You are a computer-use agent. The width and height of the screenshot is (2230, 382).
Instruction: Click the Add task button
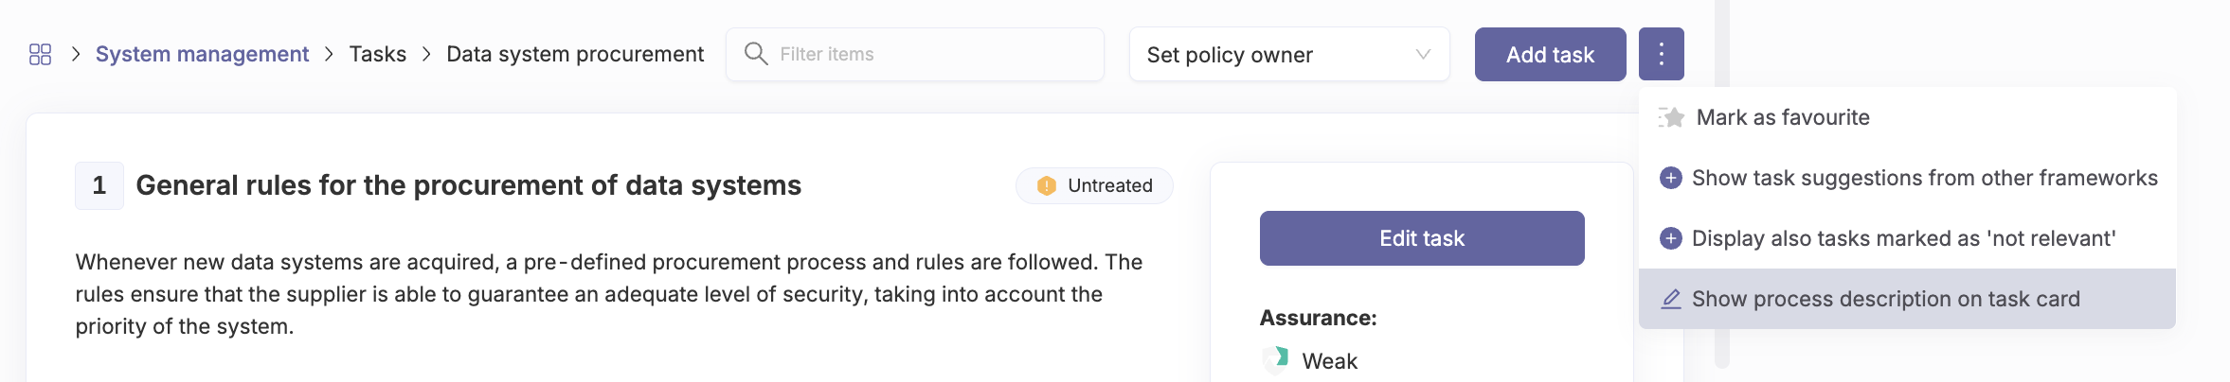click(x=1550, y=54)
